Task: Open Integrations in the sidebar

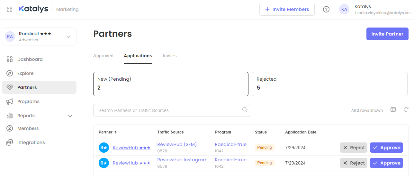Action: [31, 142]
